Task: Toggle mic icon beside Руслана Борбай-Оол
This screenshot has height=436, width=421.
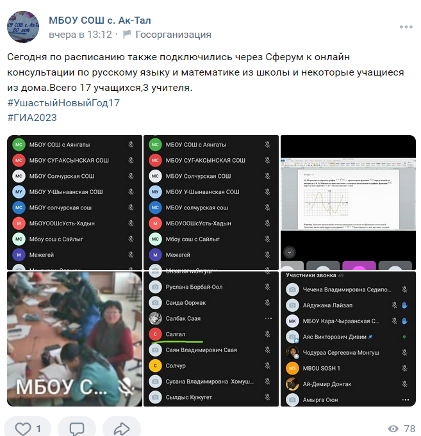Action: tap(267, 287)
